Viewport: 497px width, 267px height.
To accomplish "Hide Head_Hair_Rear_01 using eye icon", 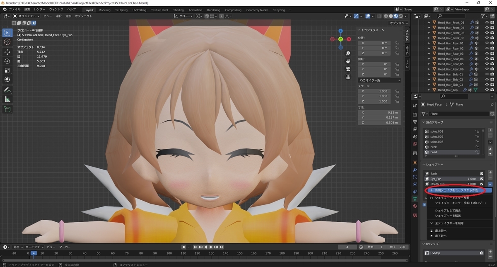I will 487,43.
